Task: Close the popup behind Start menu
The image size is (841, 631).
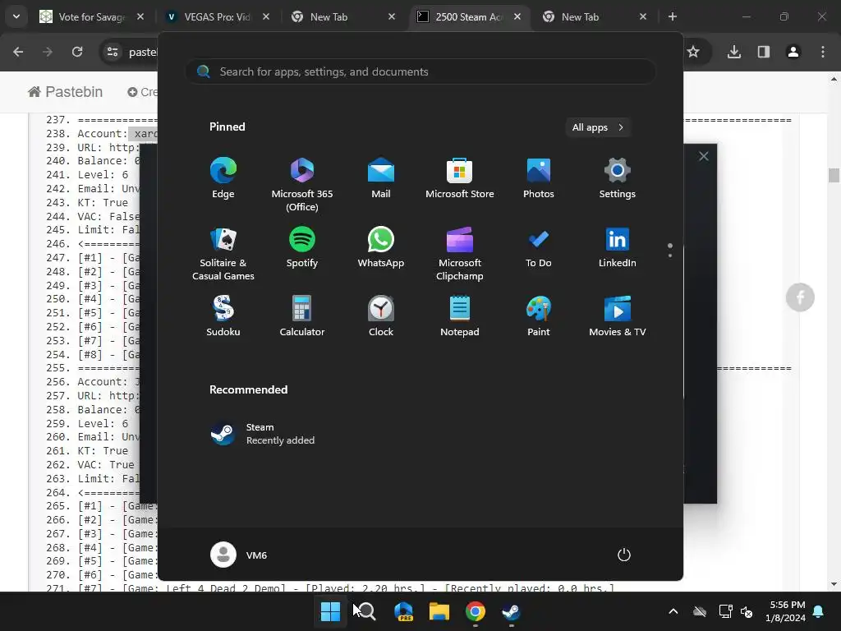Action: [x=704, y=156]
